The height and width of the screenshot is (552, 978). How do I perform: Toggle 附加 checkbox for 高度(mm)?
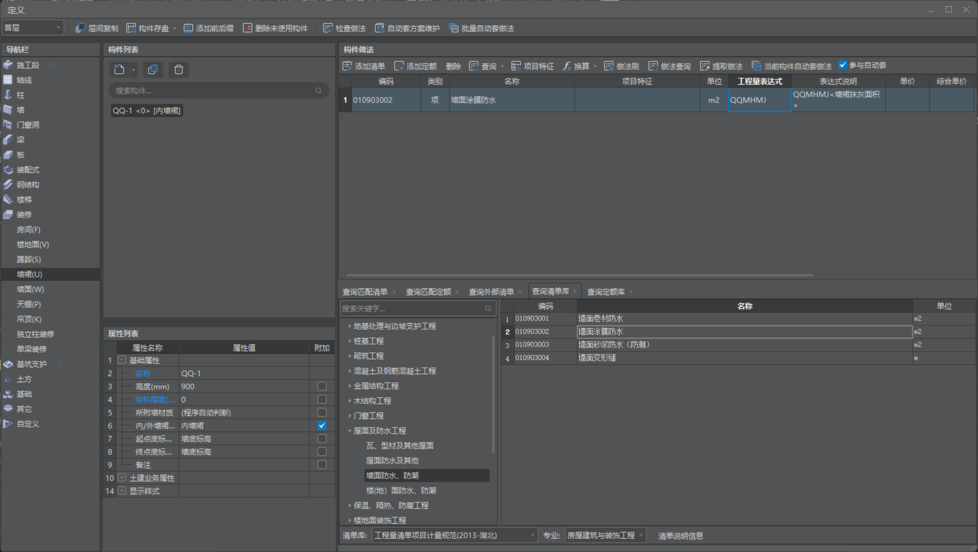point(322,386)
